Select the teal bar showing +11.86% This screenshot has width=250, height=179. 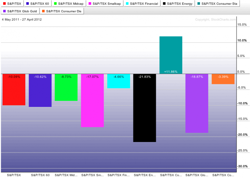(171, 55)
